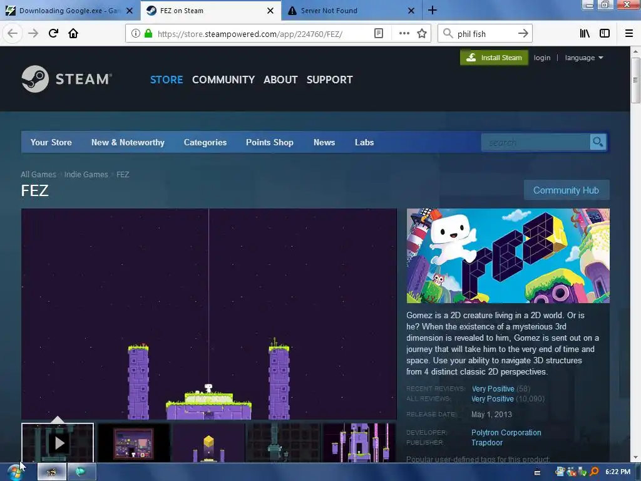Viewport: 641px width, 481px height.
Task: Close the Server Not Found tab
Action: (x=411, y=11)
